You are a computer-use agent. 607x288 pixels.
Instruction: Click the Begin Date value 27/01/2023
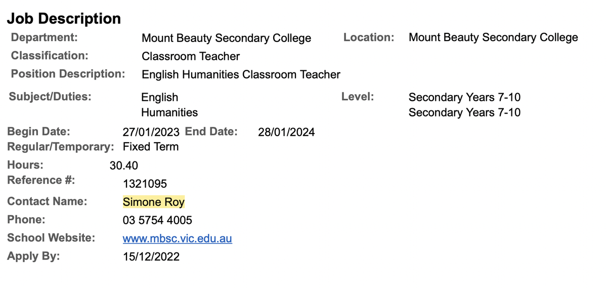click(151, 132)
